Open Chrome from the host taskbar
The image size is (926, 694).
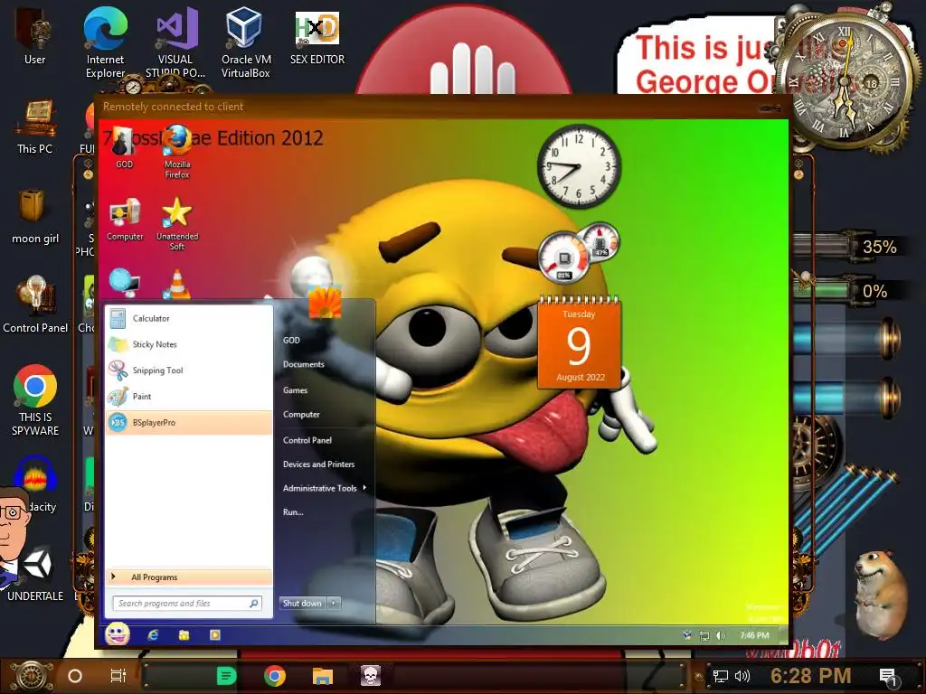[275, 676]
